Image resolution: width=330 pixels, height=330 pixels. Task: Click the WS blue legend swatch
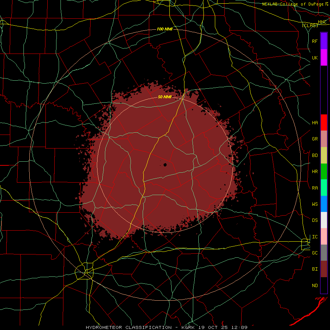point(324,204)
